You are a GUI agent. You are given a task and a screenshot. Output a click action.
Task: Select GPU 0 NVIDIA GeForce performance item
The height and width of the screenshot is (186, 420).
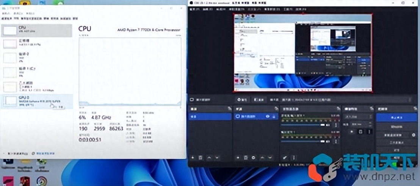coord(37,102)
